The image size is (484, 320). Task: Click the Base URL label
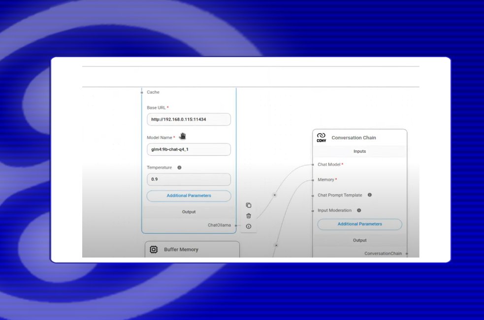tap(156, 108)
